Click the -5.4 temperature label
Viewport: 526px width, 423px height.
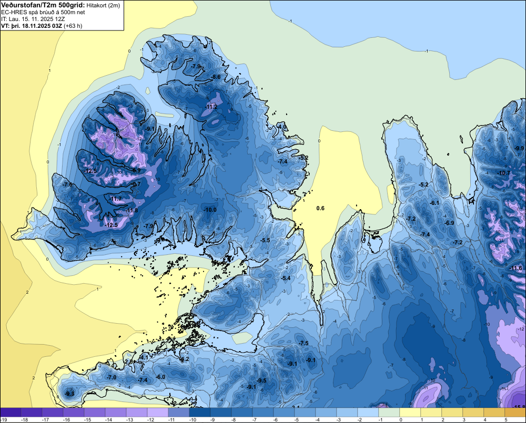[x=286, y=278]
